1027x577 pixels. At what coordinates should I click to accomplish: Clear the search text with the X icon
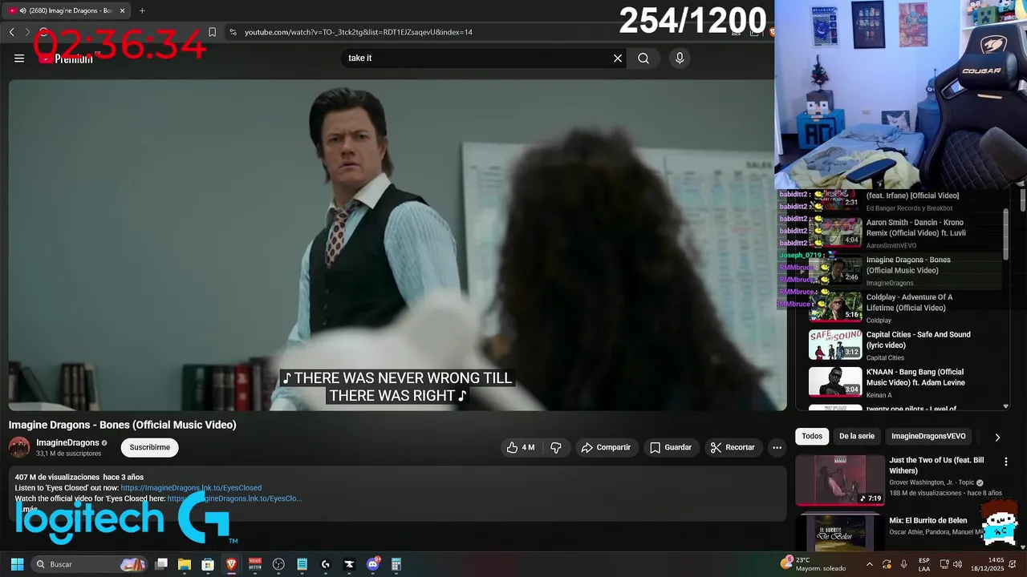tap(618, 58)
